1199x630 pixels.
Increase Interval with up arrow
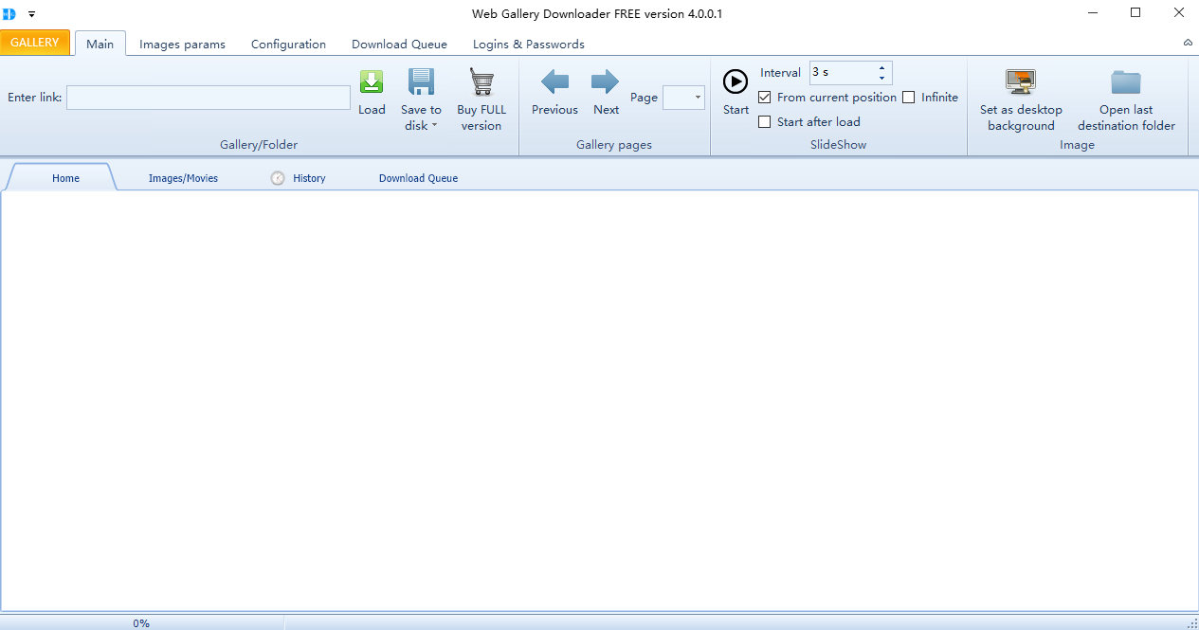882,67
